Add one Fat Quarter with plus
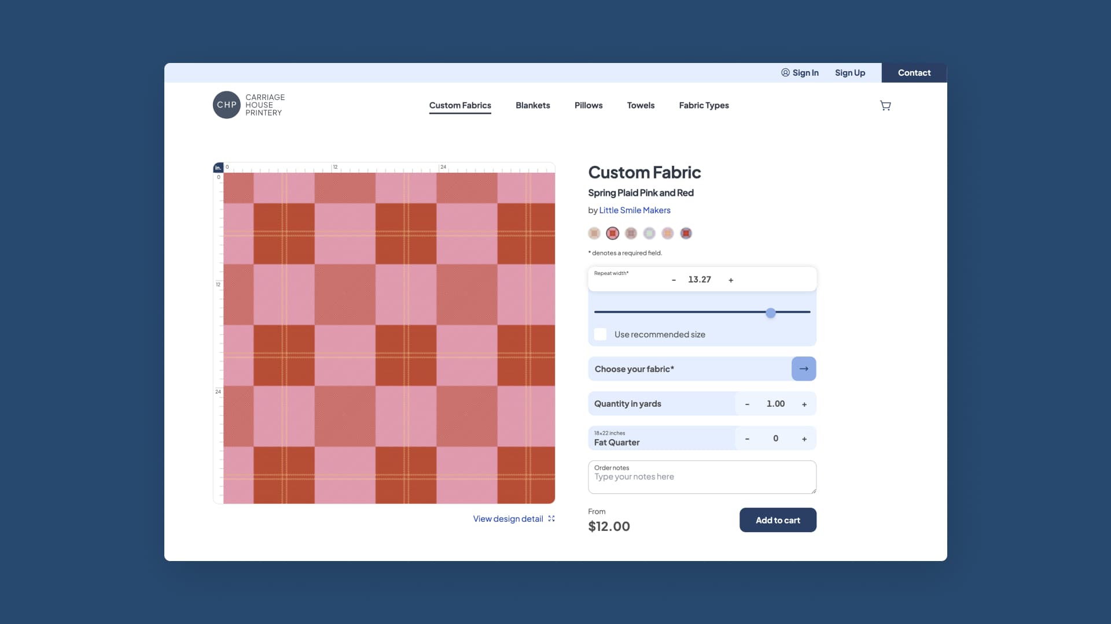 [x=804, y=439]
